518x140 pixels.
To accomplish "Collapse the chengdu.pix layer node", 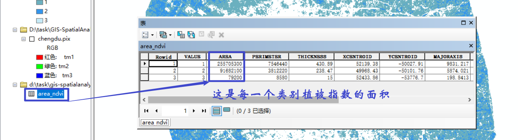I will click(23, 38).
